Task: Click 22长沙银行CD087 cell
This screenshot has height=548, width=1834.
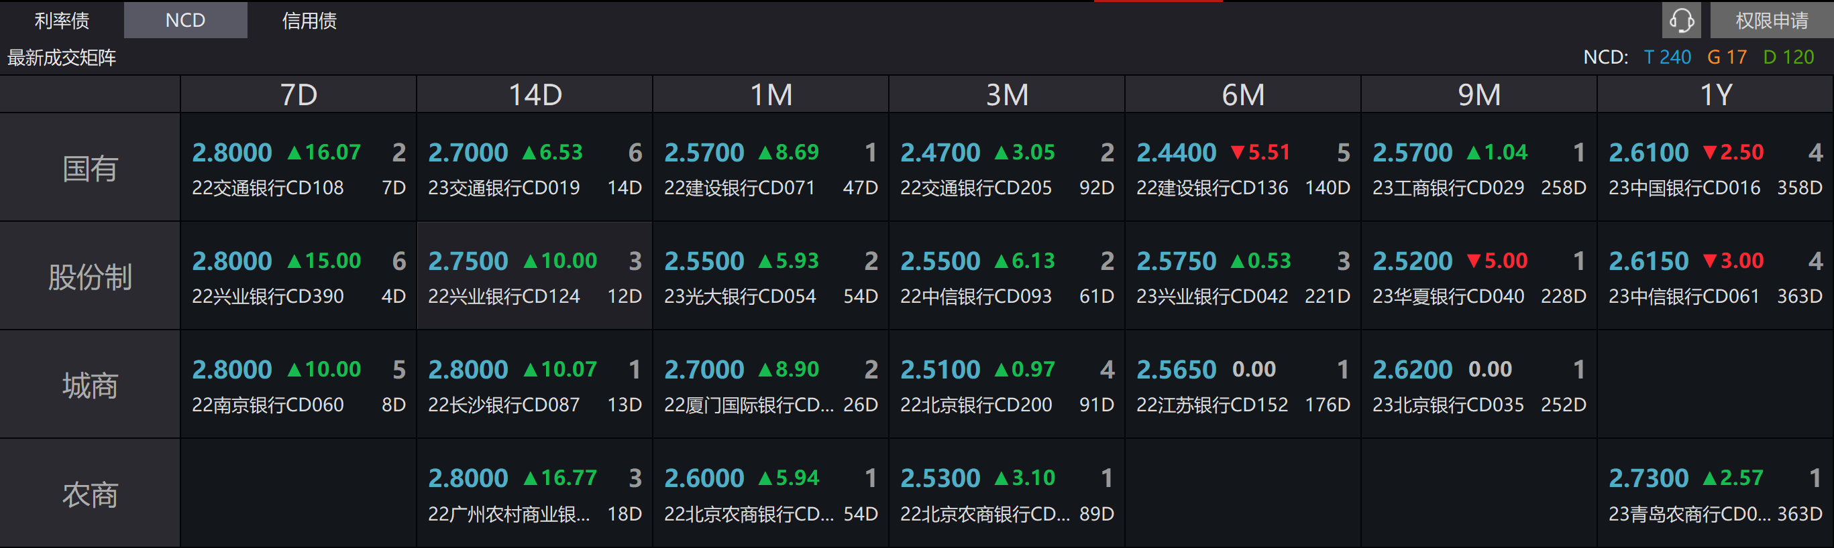Action: point(535,385)
